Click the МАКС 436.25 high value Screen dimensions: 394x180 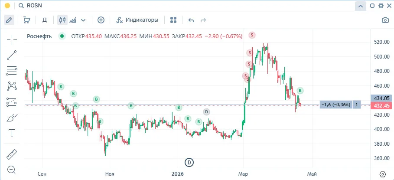(x=120, y=36)
